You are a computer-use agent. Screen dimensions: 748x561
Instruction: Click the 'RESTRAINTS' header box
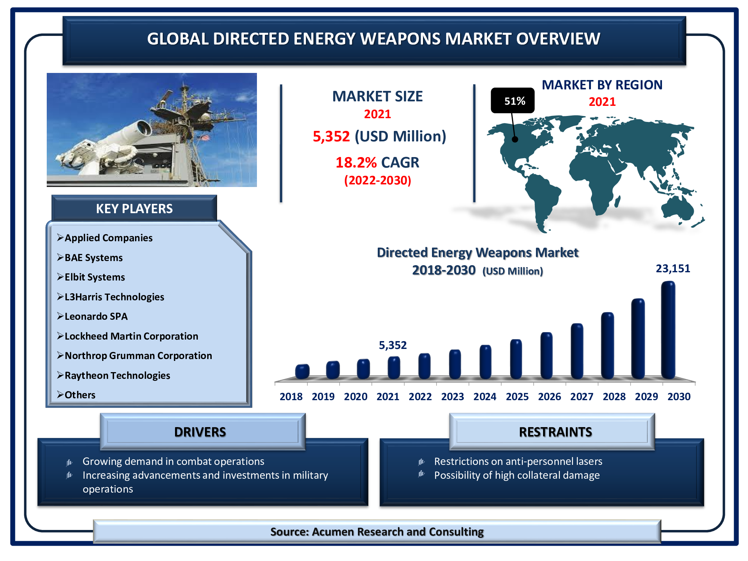click(x=552, y=432)
